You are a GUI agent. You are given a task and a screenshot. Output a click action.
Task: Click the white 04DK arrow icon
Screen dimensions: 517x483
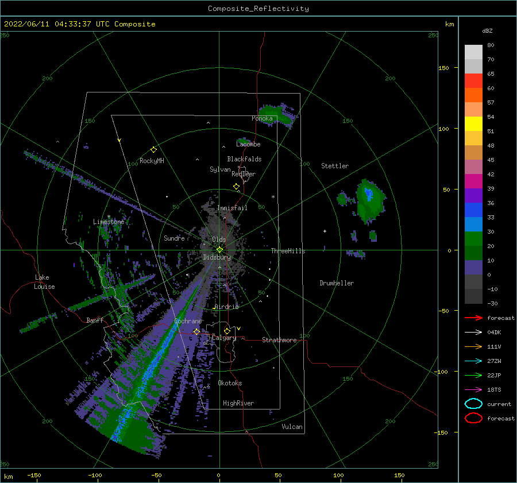(473, 333)
